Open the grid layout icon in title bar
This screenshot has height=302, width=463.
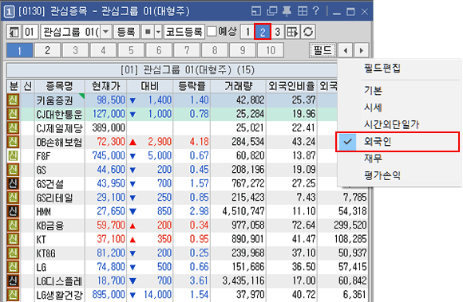(x=303, y=11)
